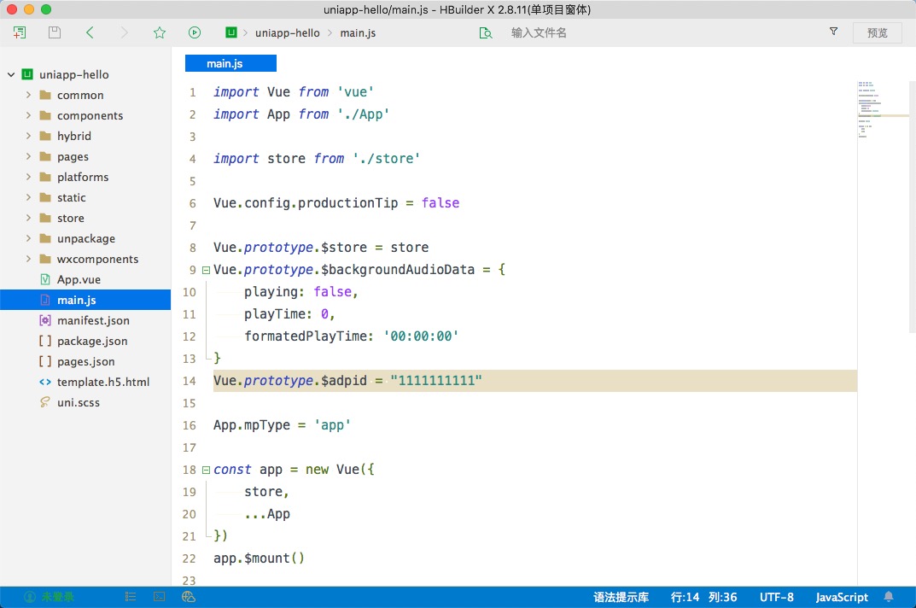
Task: Open the JavaScript language selector
Action: click(841, 597)
